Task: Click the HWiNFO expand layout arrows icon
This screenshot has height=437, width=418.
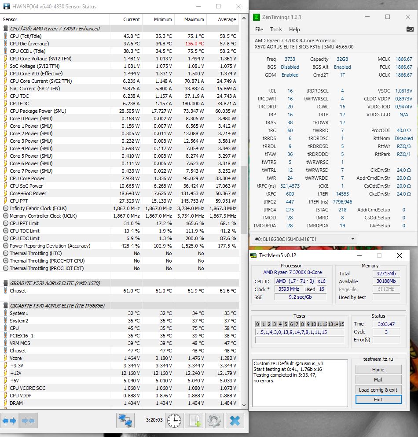Action: point(9,421)
